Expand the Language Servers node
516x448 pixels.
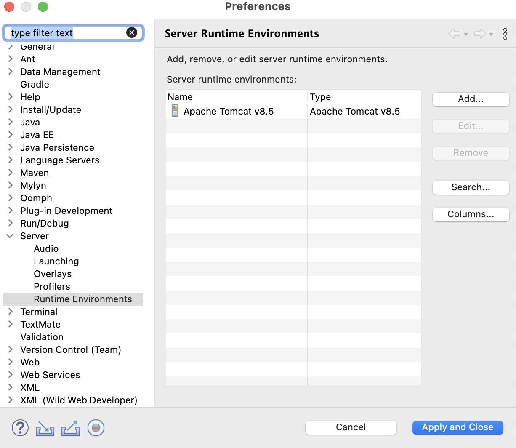coord(11,160)
